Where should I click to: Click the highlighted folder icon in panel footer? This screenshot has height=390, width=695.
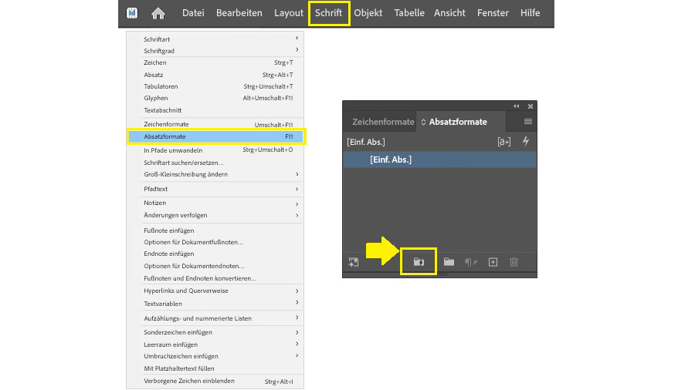click(x=419, y=262)
